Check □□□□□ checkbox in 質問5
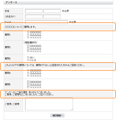This screenshot has width=116, height=121. click(28, 82)
